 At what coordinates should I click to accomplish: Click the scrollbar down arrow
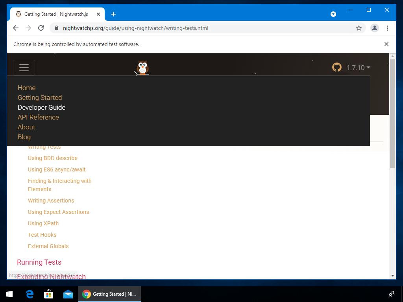(392, 276)
